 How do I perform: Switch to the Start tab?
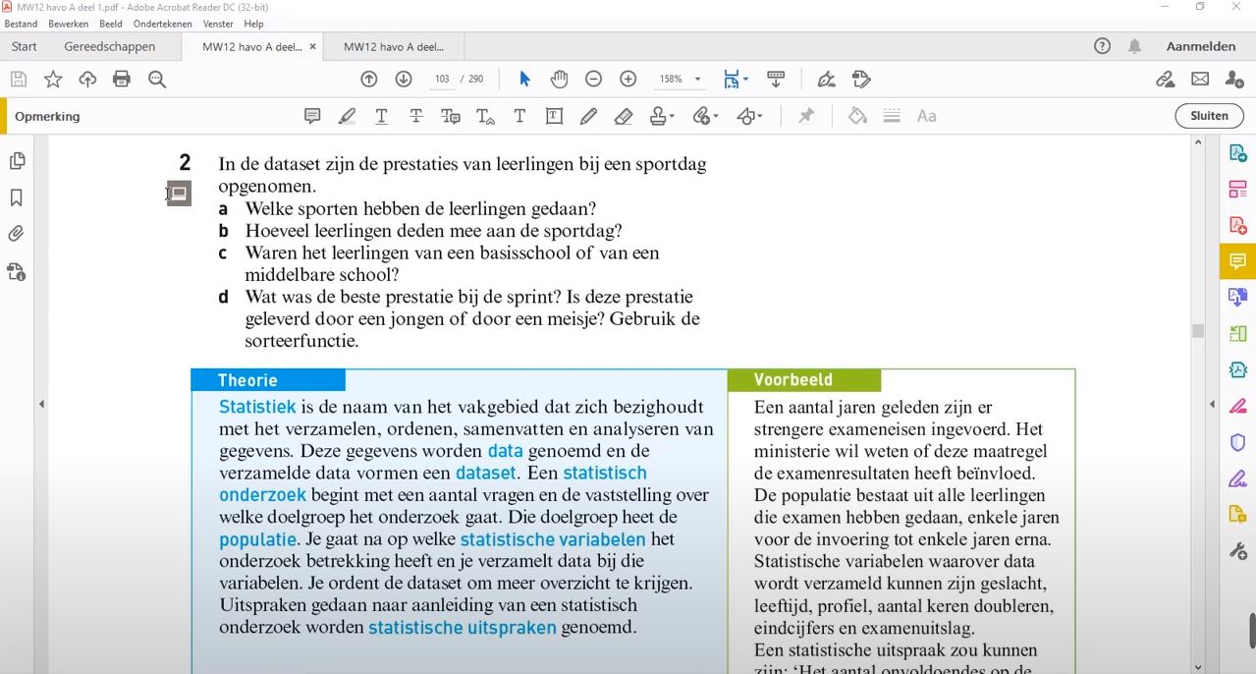pyautogui.click(x=25, y=46)
